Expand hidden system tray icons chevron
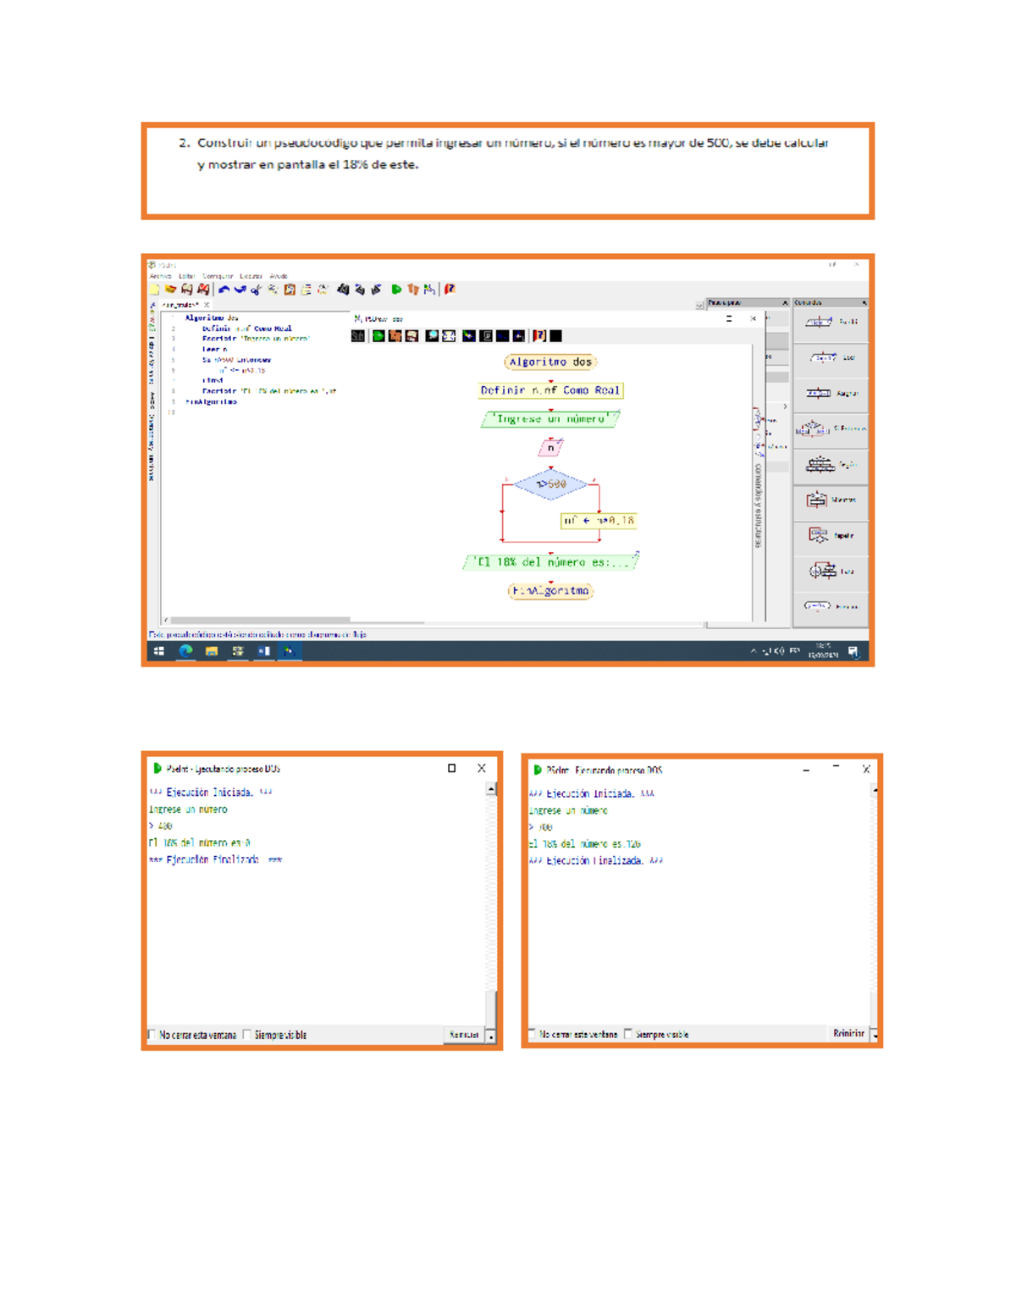 click(x=753, y=651)
